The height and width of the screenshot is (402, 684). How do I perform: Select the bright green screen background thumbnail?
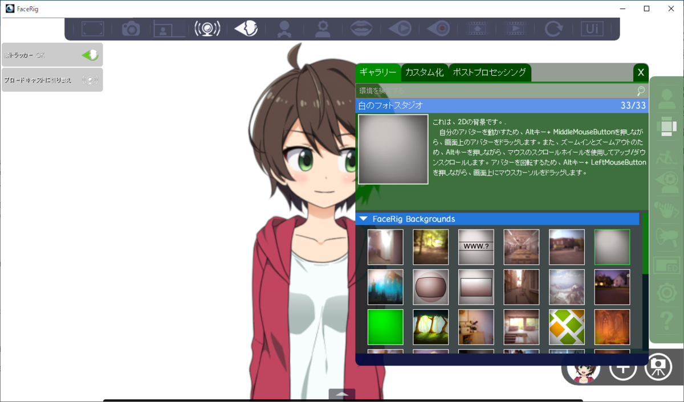point(385,327)
